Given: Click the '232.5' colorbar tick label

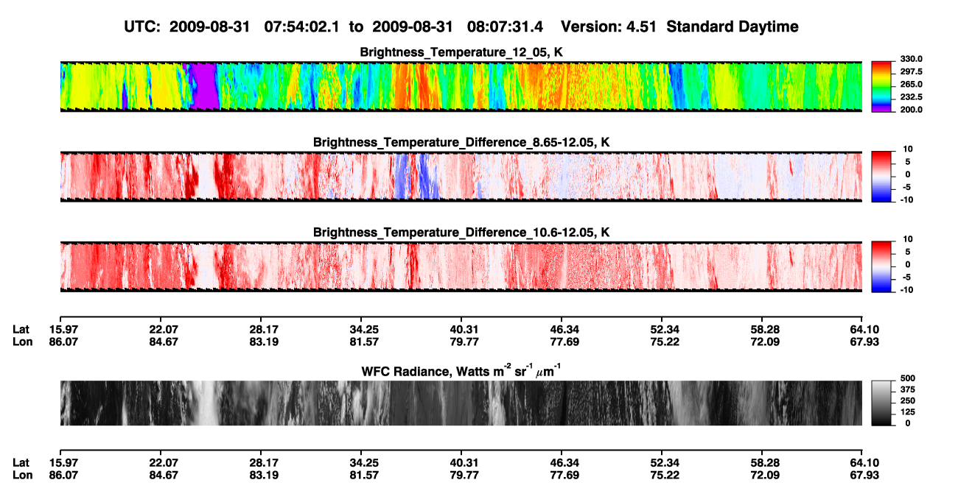Looking at the screenshot, I should pyautogui.click(x=910, y=96).
